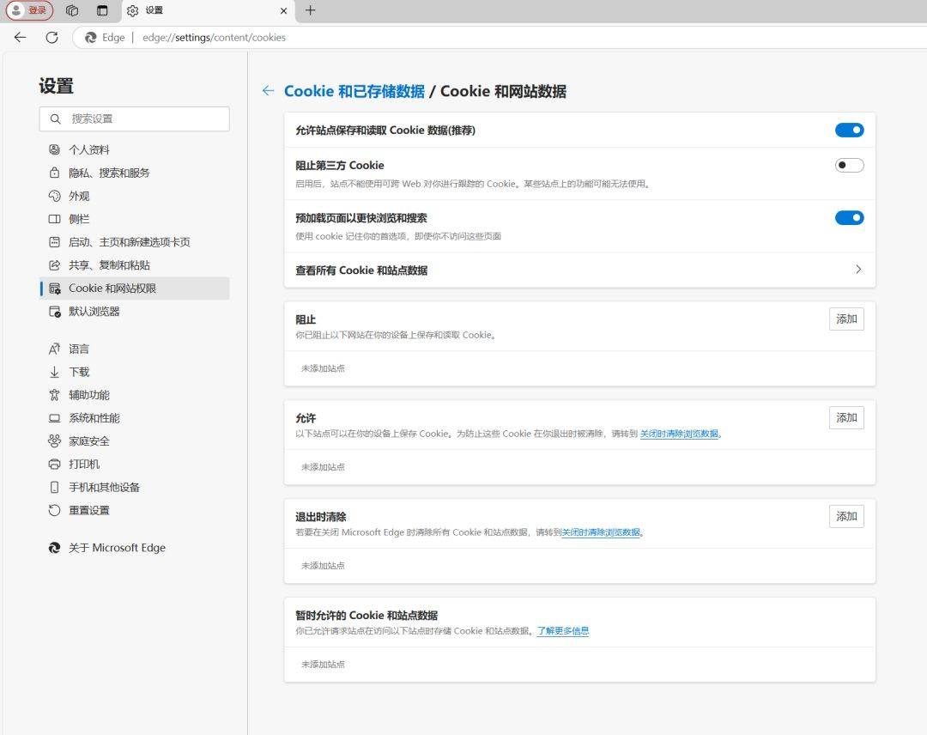
Task: Open 关于 Microsoft Edge page
Action: 134,548
